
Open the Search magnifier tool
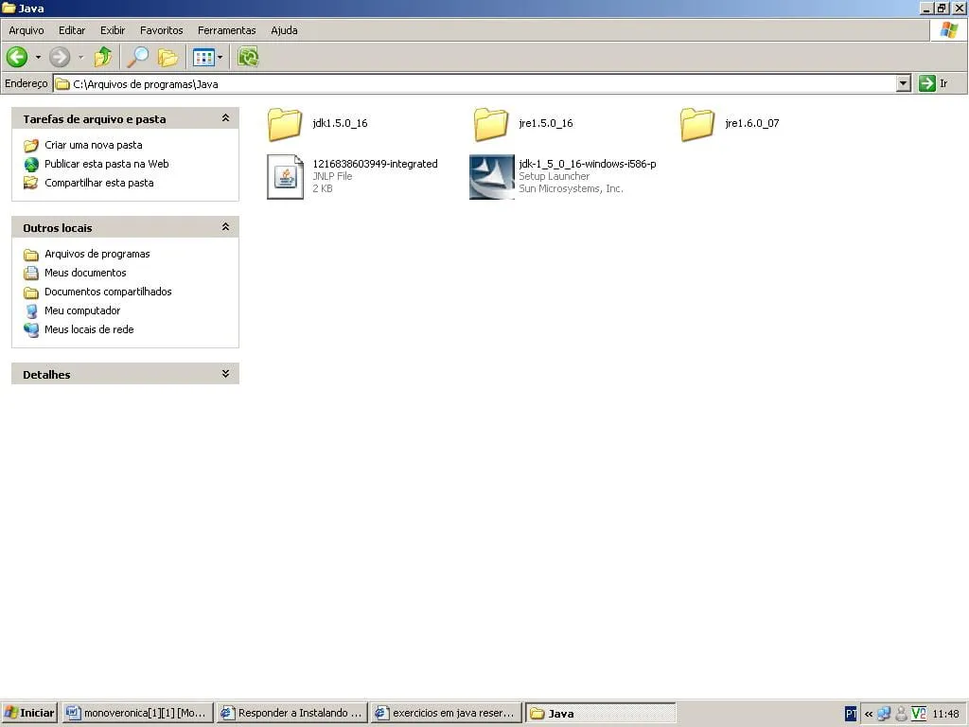click(x=137, y=58)
